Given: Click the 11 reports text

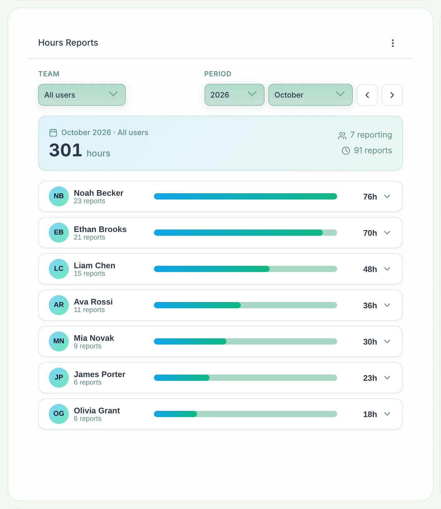Looking at the screenshot, I should coord(89,310).
